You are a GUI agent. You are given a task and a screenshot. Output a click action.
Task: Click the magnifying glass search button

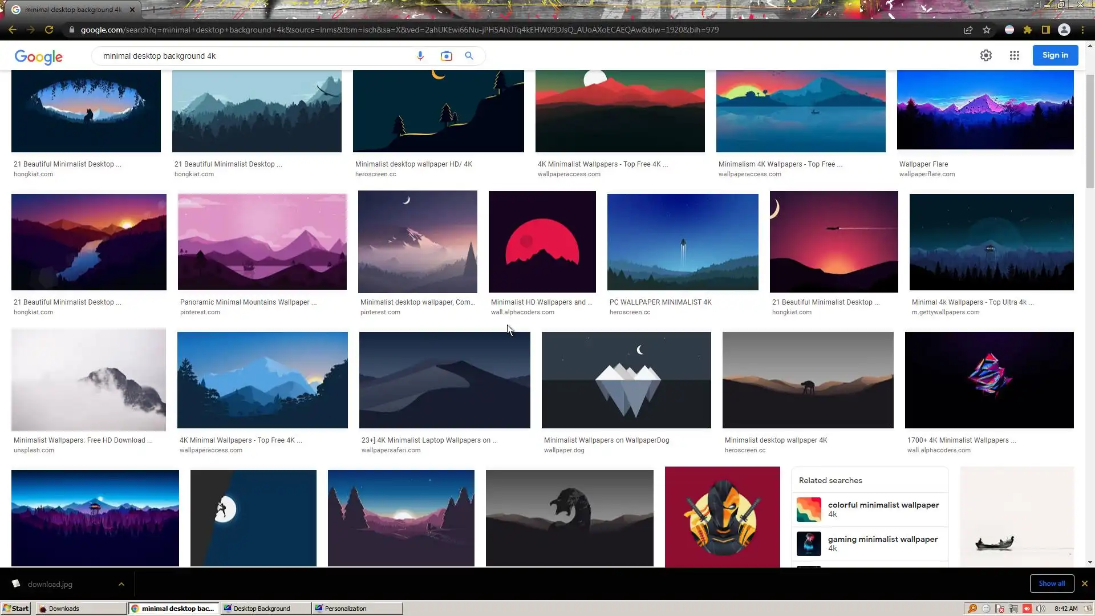469,56
